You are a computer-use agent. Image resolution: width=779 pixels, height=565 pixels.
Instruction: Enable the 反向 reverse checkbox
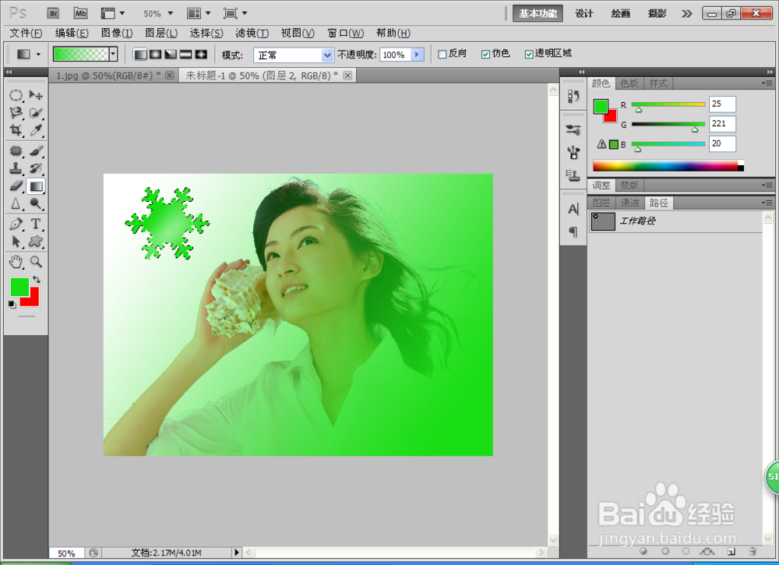tap(442, 55)
